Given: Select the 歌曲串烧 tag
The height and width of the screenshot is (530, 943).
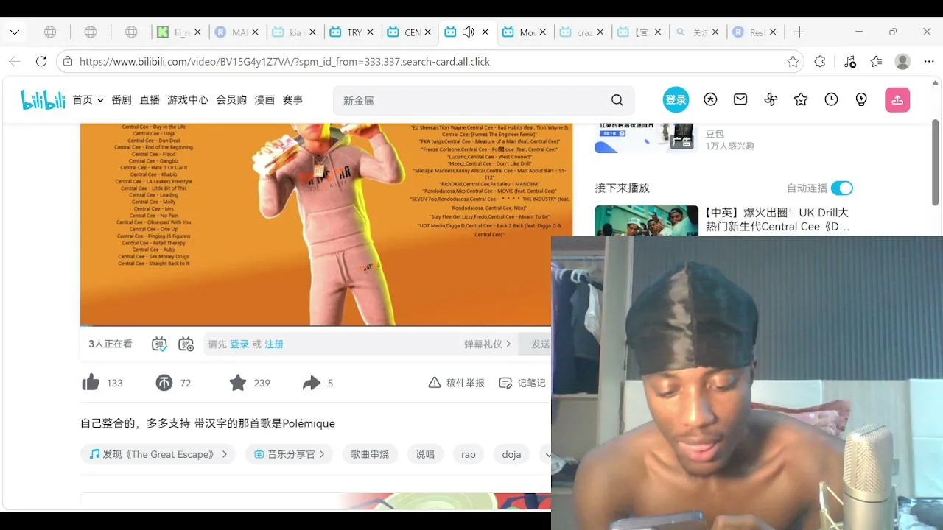Looking at the screenshot, I should [x=370, y=454].
